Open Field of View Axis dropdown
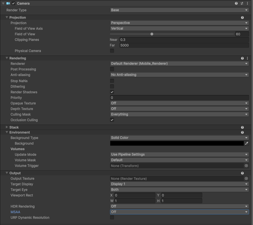This screenshot has width=253, height=225. coord(179,28)
